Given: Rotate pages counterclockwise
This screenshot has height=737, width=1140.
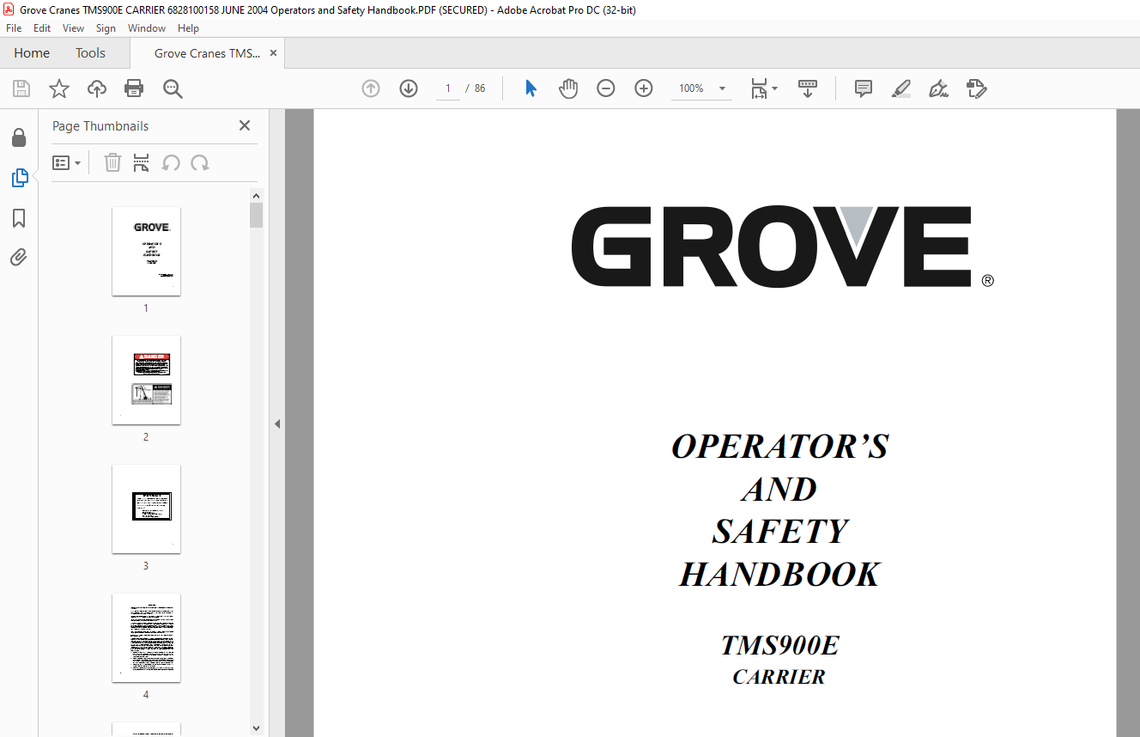Looking at the screenshot, I should click(171, 162).
